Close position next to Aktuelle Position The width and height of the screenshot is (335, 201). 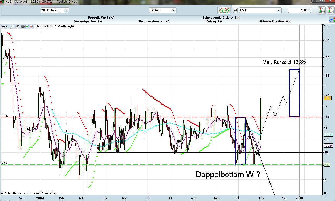[x=290, y=21]
